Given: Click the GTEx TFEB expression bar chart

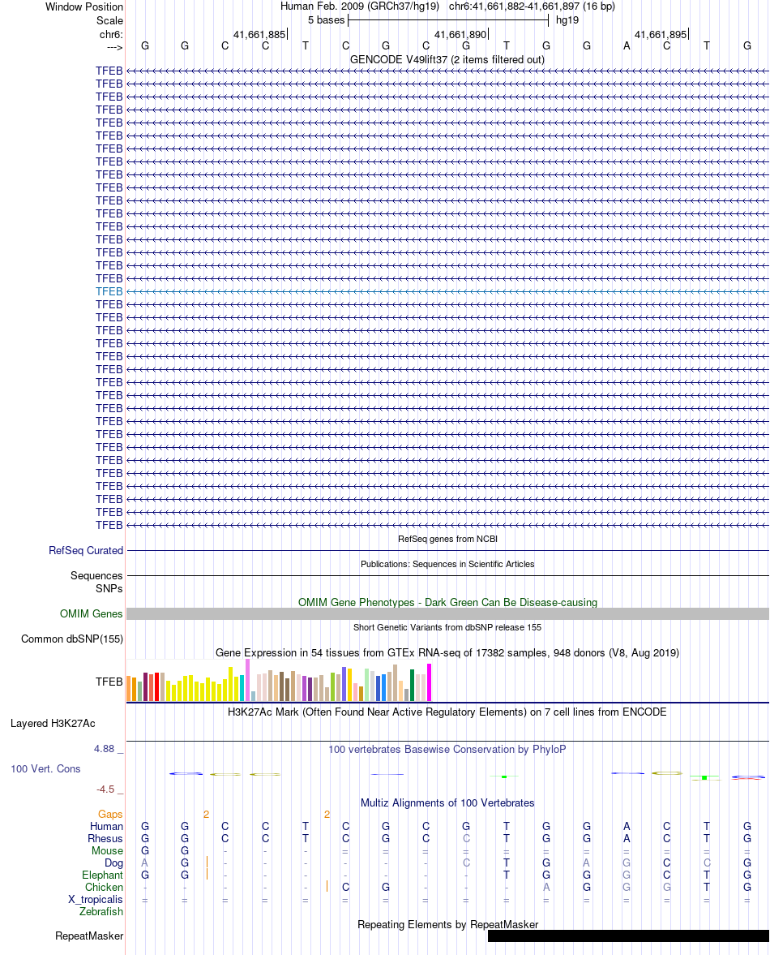Looking at the screenshot, I should [279, 680].
